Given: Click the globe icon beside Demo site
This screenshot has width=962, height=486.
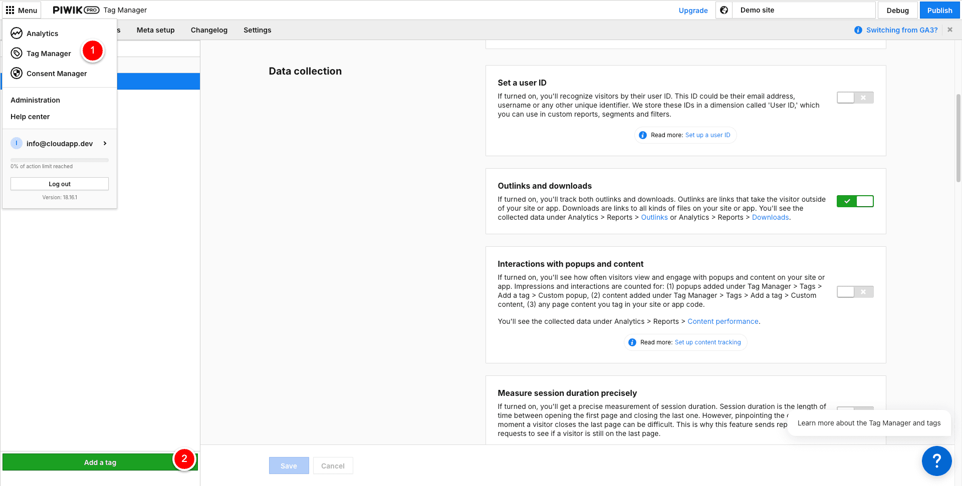Looking at the screenshot, I should point(724,10).
